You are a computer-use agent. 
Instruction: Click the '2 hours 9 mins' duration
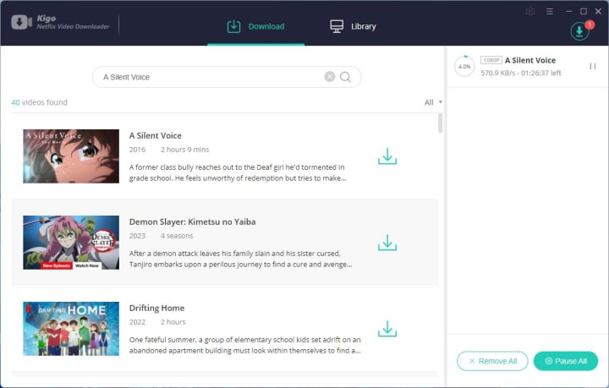tap(185, 150)
